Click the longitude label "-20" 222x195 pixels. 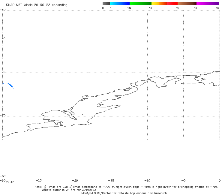pyautogui.click(x=75, y=180)
